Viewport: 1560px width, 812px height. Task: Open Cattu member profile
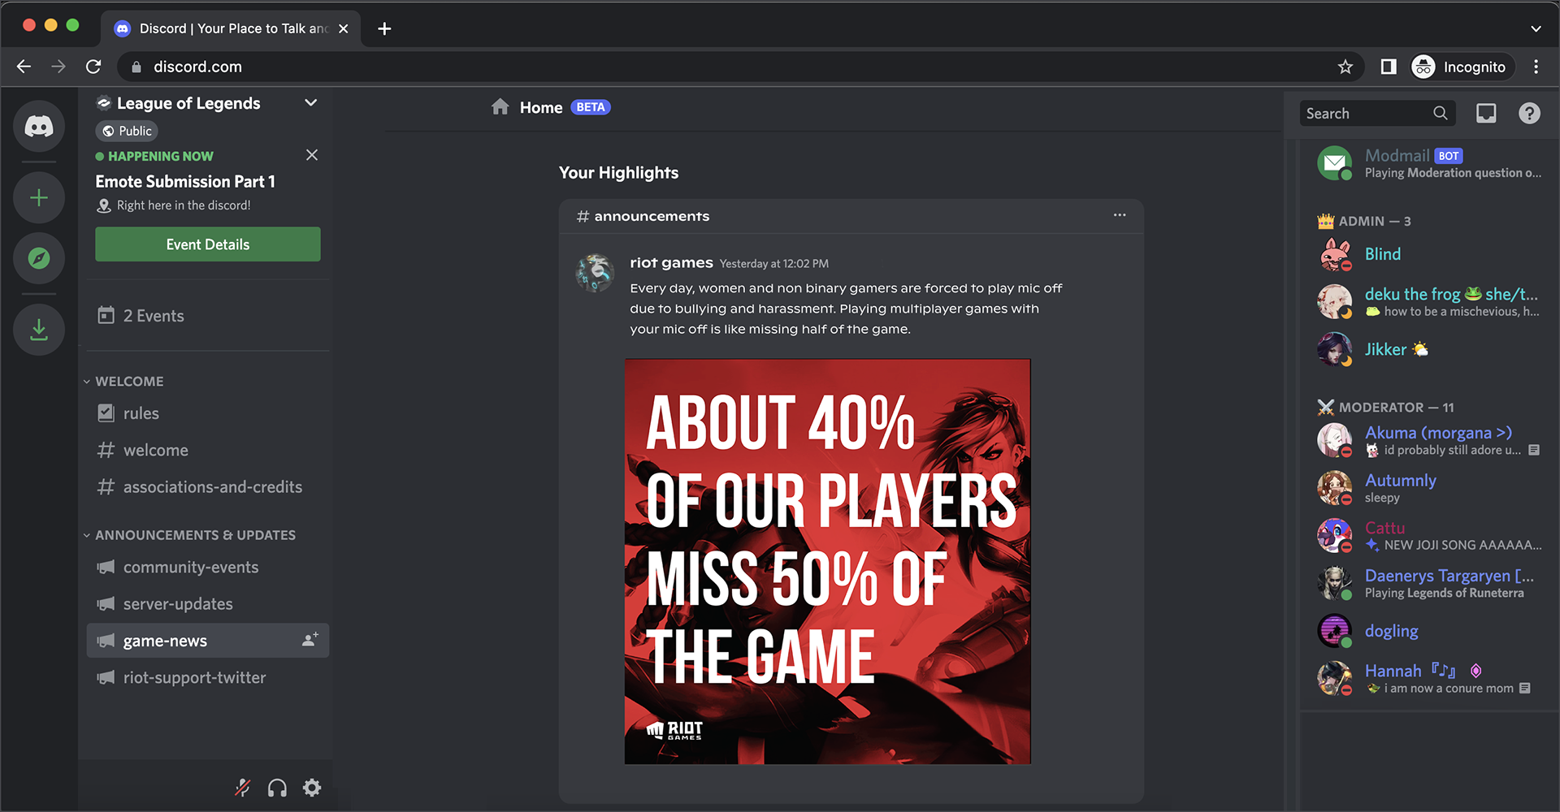pyautogui.click(x=1428, y=536)
